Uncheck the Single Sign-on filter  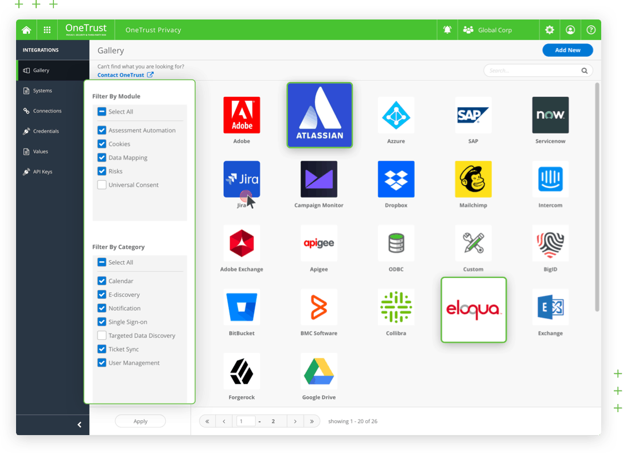[102, 322]
